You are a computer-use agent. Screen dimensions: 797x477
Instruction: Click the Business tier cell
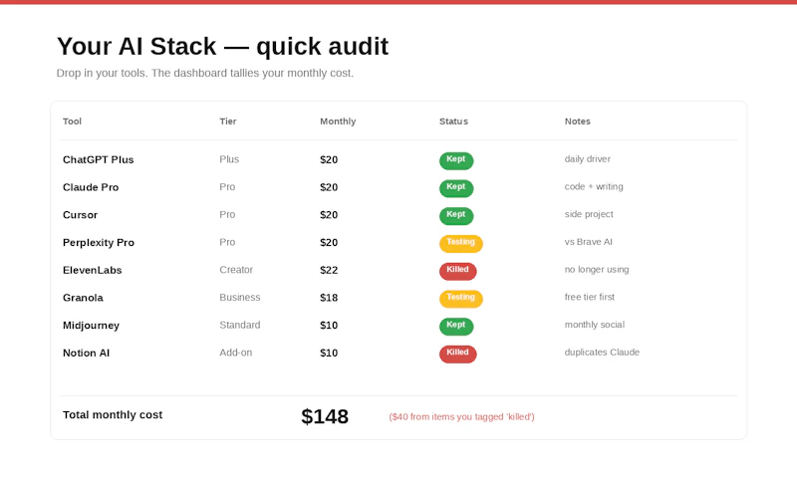point(239,297)
